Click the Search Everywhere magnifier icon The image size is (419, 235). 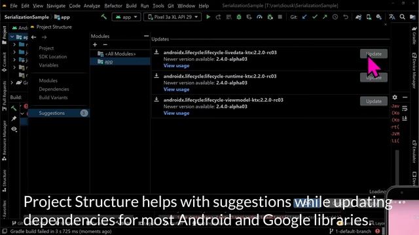click(402, 17)
